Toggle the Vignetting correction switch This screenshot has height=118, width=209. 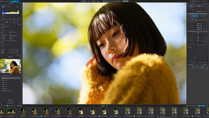(188, 65)
